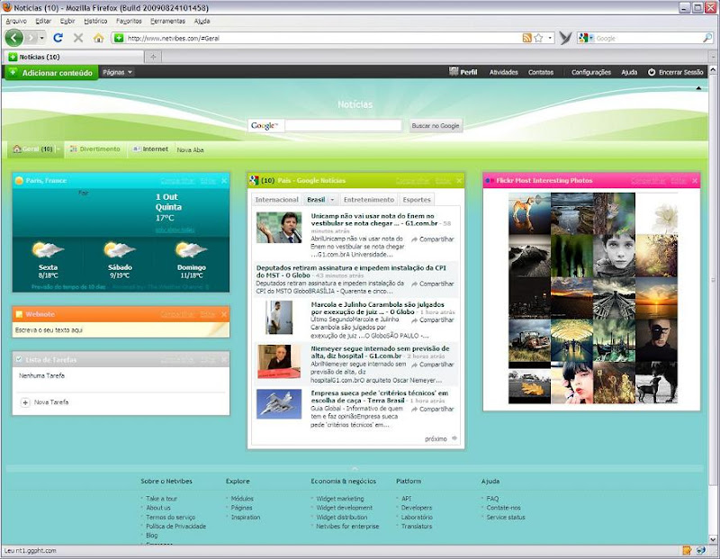Open the Configurações link
720x559 pixels.
pos(591,72)
